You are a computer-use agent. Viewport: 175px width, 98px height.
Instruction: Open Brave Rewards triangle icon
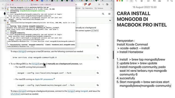tap(89, 4)
